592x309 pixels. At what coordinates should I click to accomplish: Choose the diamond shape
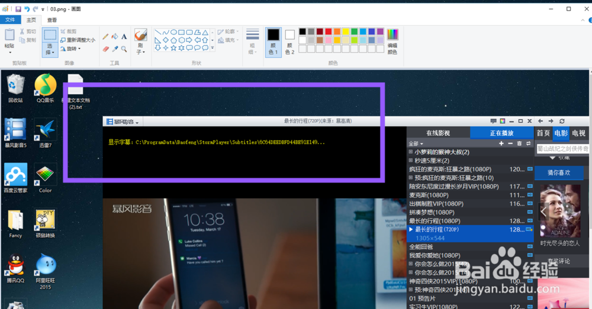(x=166, y=40)
